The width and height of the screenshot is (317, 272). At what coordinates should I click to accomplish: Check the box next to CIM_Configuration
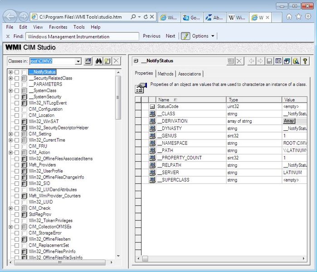[x=17, y=109]
